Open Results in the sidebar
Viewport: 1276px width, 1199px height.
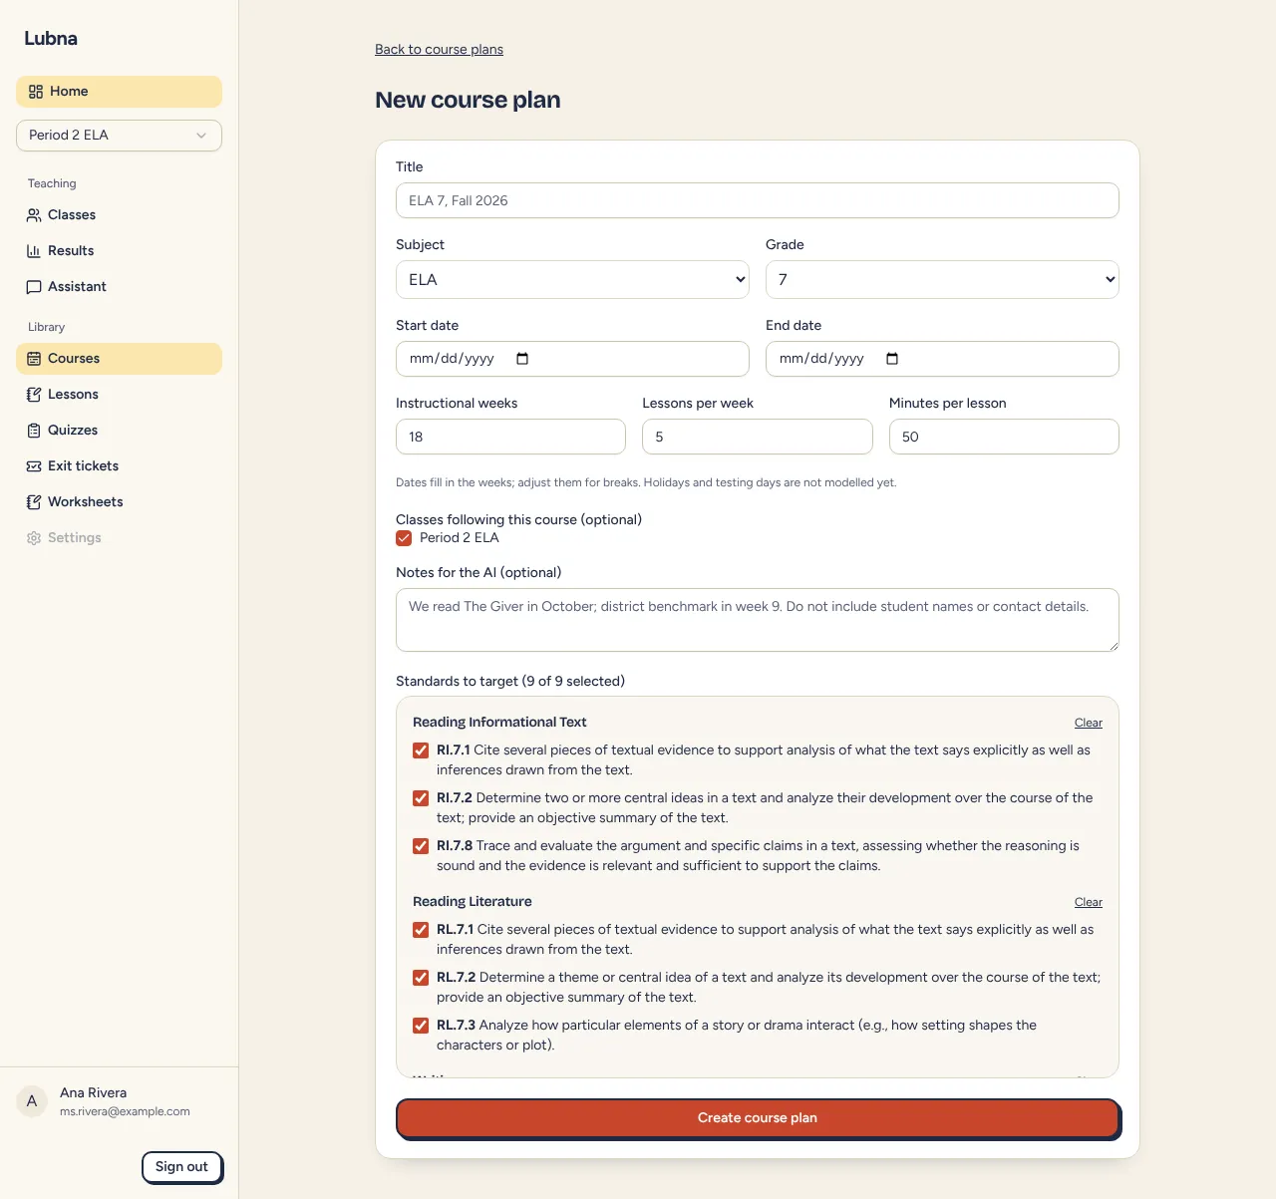[119, 251]
